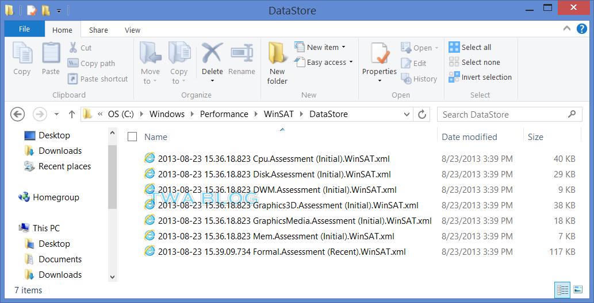Minimize the ribbon with the chevron

[x=567, y=28]
